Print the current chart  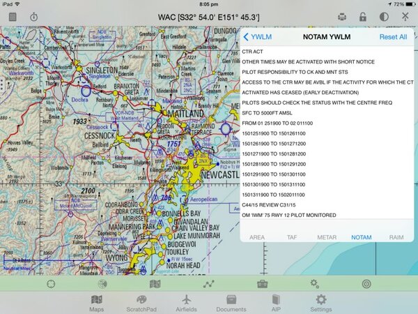click(342, 16)
